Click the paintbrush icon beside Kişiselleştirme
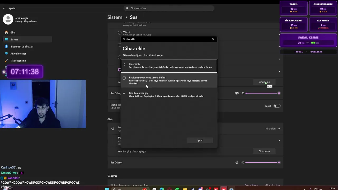The image size is (338, 190). coord(6,61)
